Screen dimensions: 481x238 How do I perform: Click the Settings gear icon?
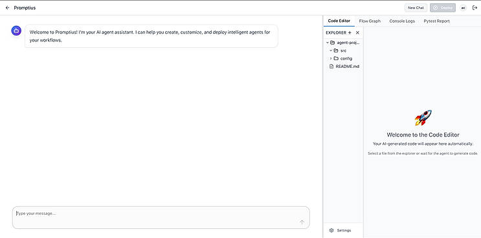tap(331, 230)
